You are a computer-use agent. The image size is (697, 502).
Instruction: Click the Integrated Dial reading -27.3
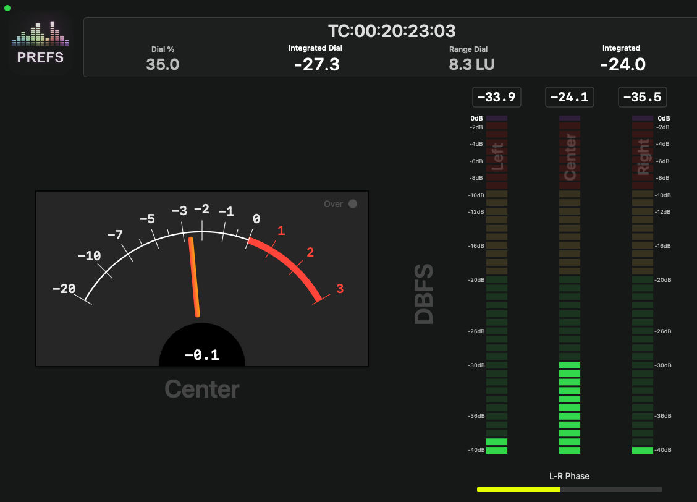316,64
